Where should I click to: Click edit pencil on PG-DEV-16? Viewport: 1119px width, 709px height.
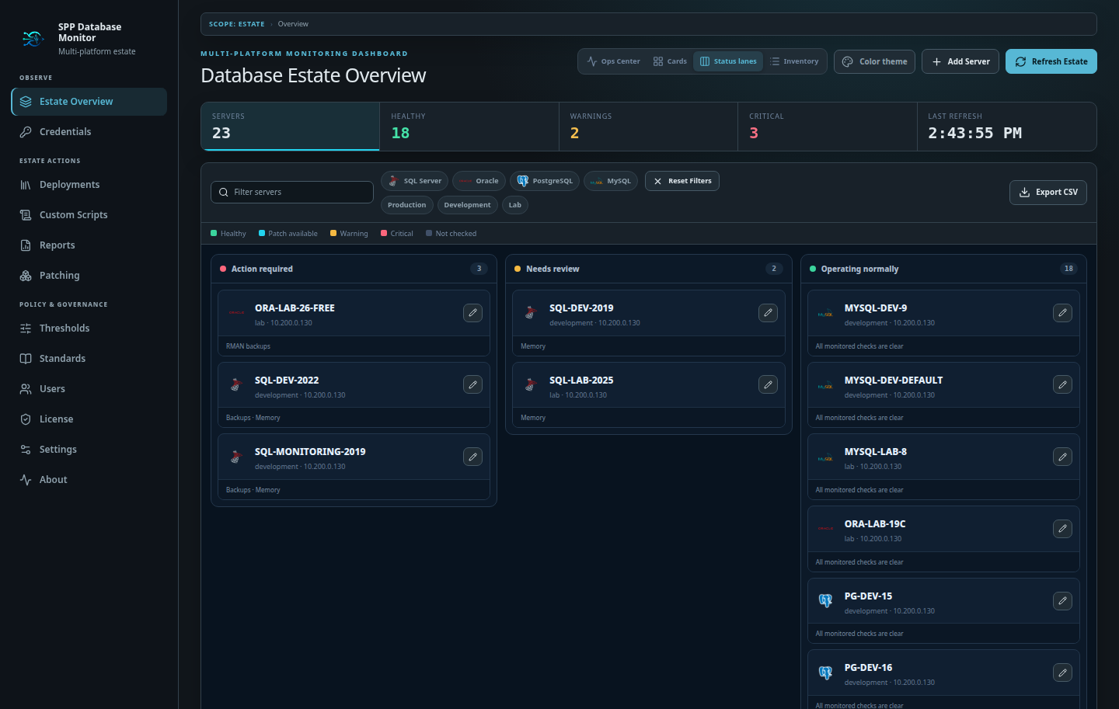pyautogui.click(x=1062, y=673)
